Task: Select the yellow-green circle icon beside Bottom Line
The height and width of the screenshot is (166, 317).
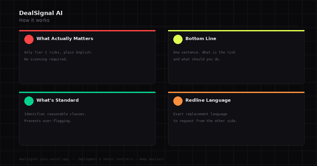Action: [178, 39]
